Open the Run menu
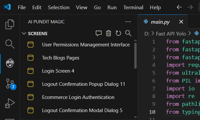 pyautogui.click(x=112, y=8)
